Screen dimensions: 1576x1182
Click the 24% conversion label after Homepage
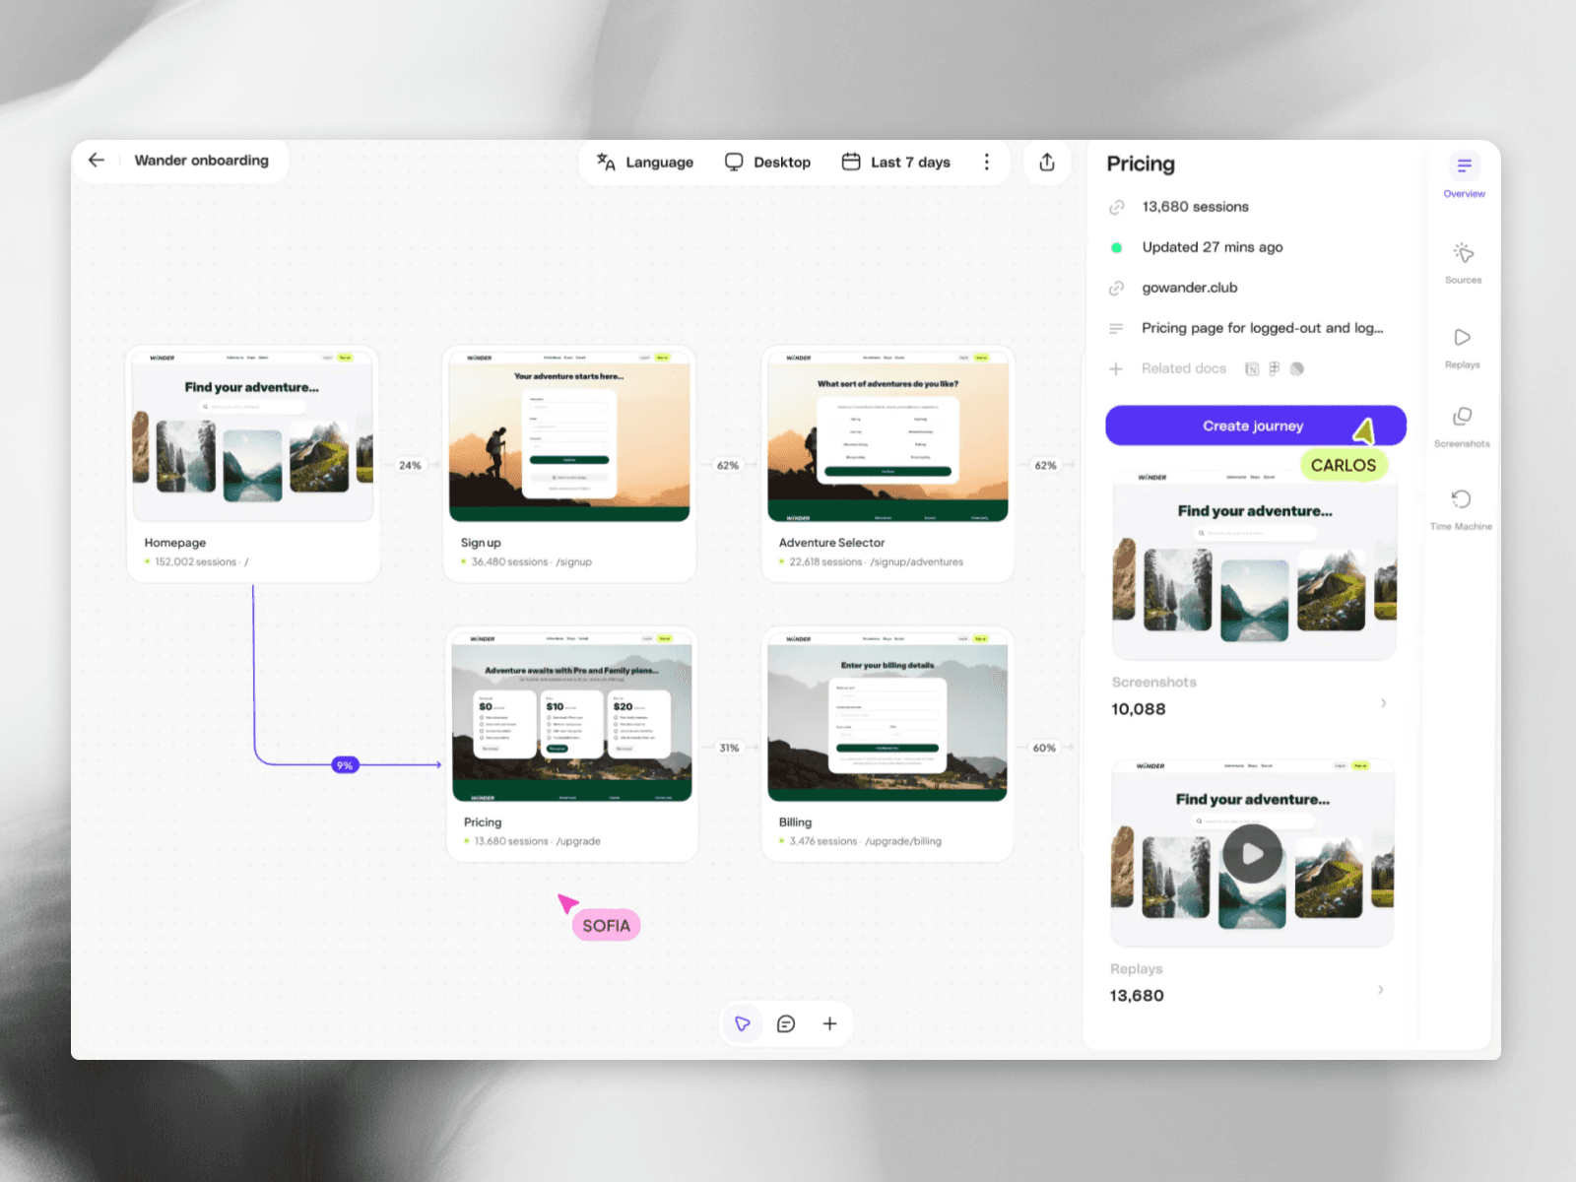coord(410,465)
